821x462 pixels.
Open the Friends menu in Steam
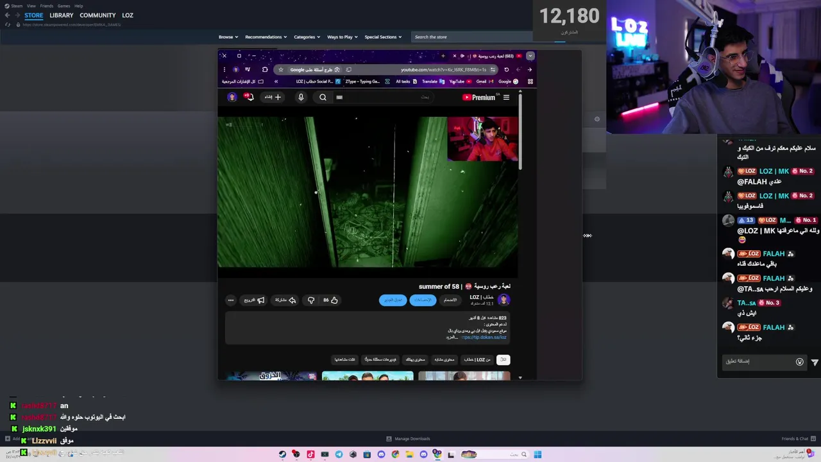(46, 6)
